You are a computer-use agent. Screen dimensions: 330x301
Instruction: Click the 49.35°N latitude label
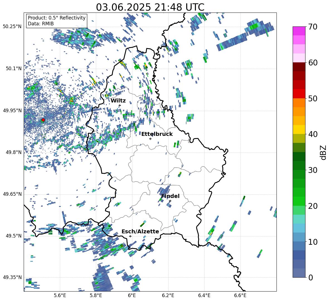pos(12,277)
